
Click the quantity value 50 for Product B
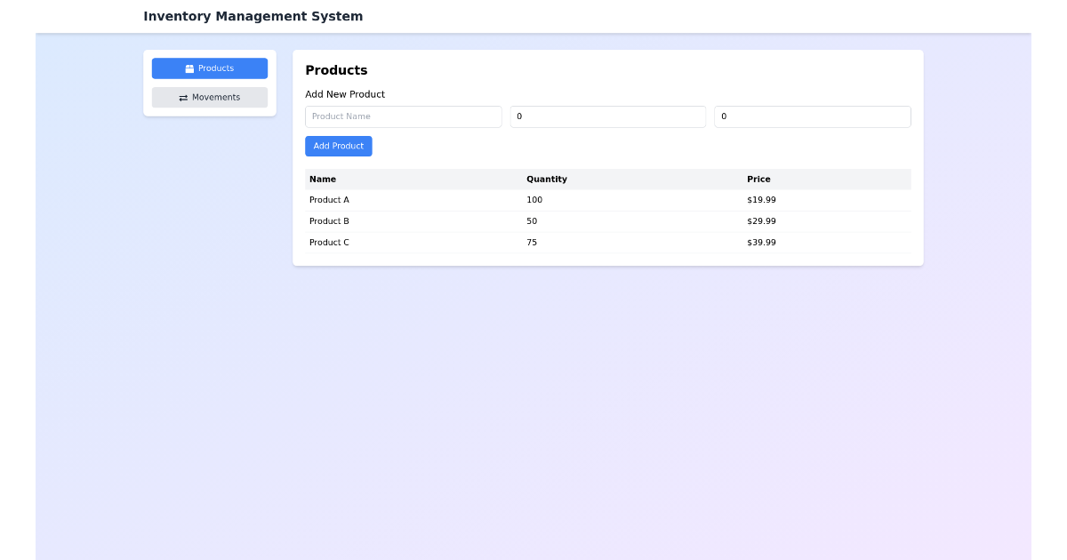click(532, 221)
